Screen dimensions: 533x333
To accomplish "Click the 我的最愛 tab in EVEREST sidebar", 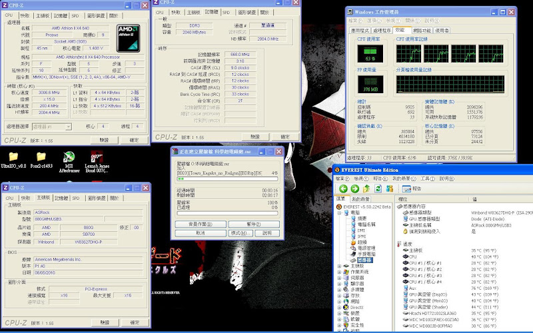I will click(x=361, y=198).
